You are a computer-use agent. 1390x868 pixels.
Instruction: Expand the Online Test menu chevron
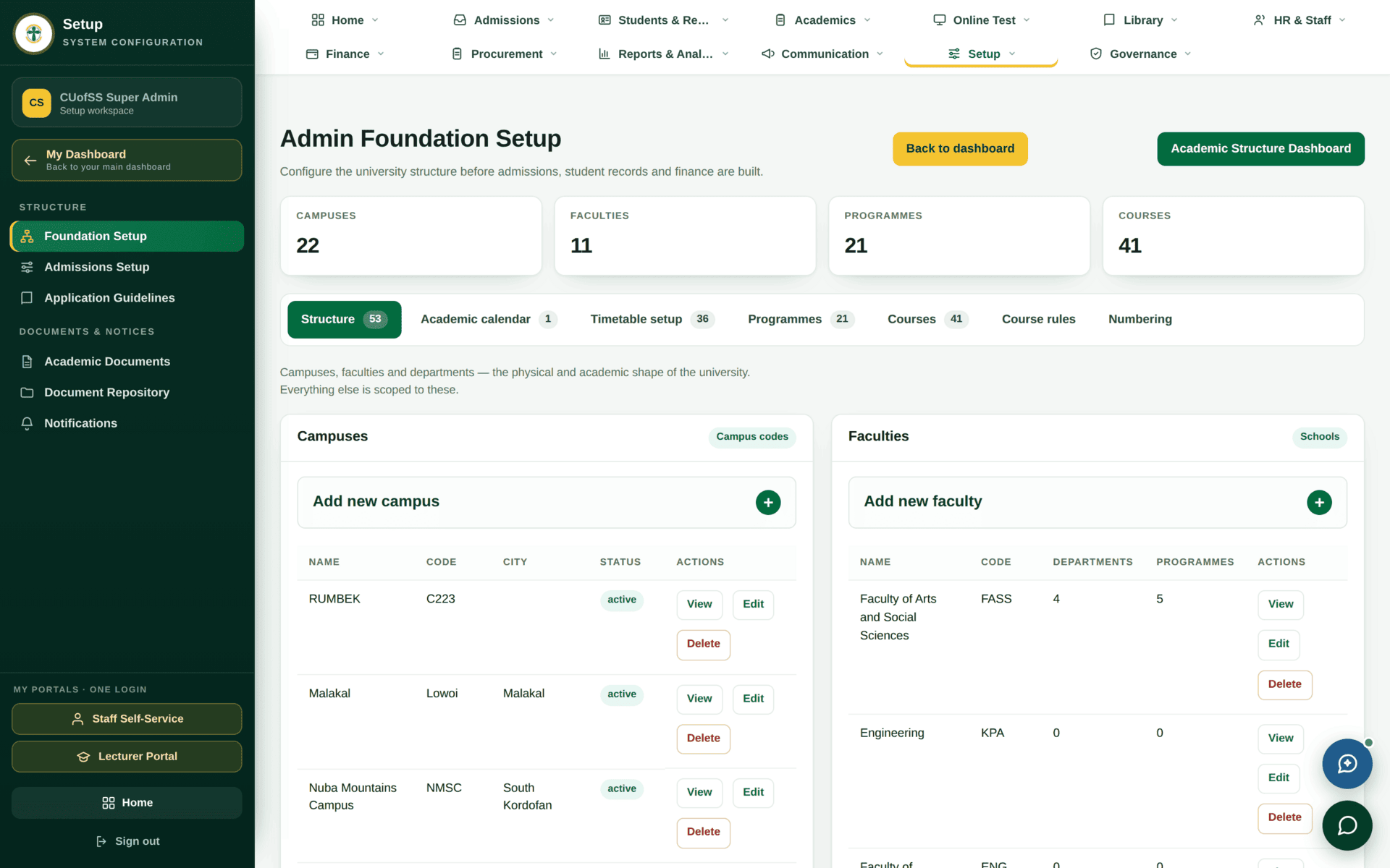1027,20
